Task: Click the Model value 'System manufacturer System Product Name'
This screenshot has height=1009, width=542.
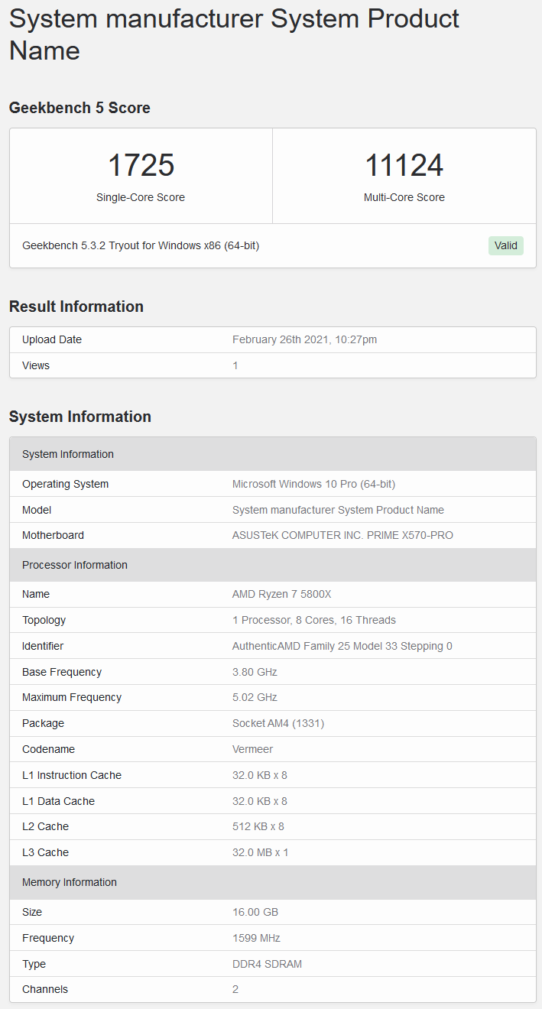Action: [x=338, y=510]
